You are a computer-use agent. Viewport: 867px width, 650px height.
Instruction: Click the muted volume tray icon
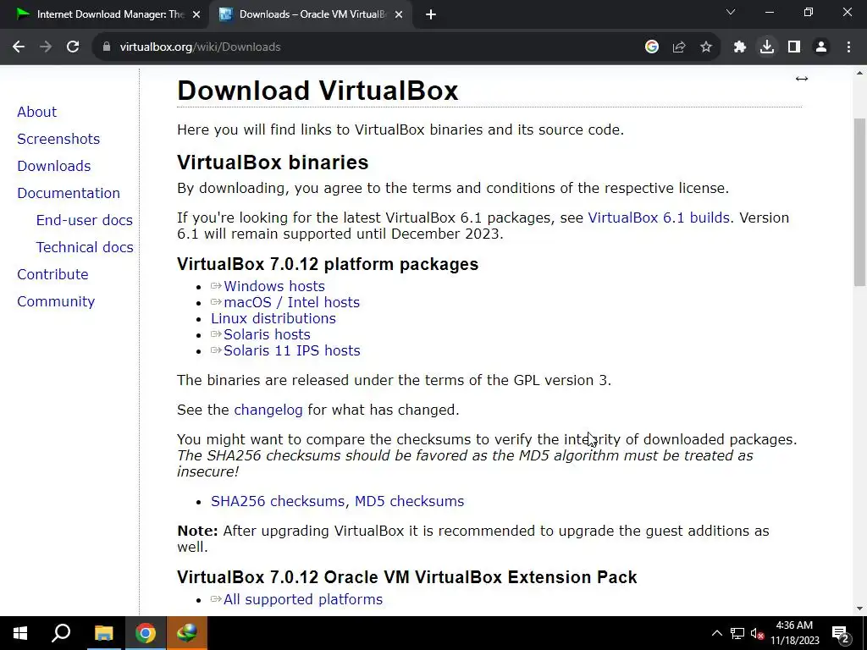tap(757, 633)
